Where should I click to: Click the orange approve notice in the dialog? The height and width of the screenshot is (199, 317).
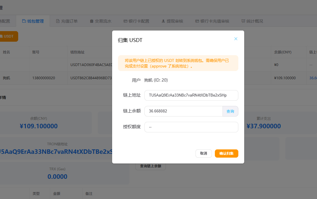pyautogui.click(x=178, y=63)
